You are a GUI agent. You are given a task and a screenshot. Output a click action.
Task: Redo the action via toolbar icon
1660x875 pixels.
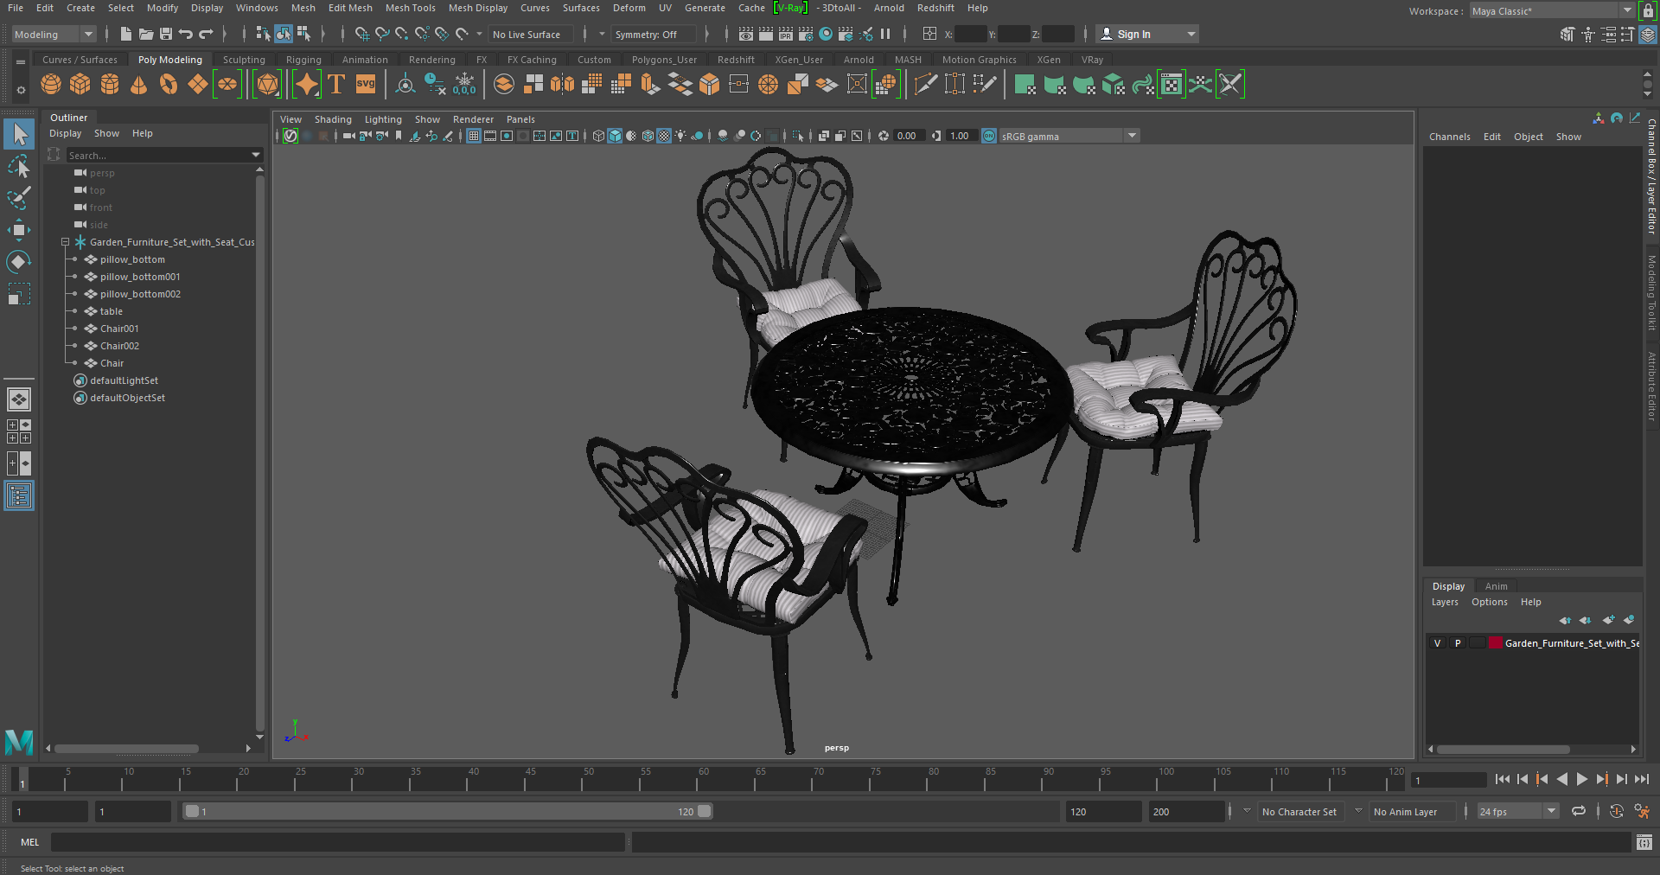coord(206,34)
